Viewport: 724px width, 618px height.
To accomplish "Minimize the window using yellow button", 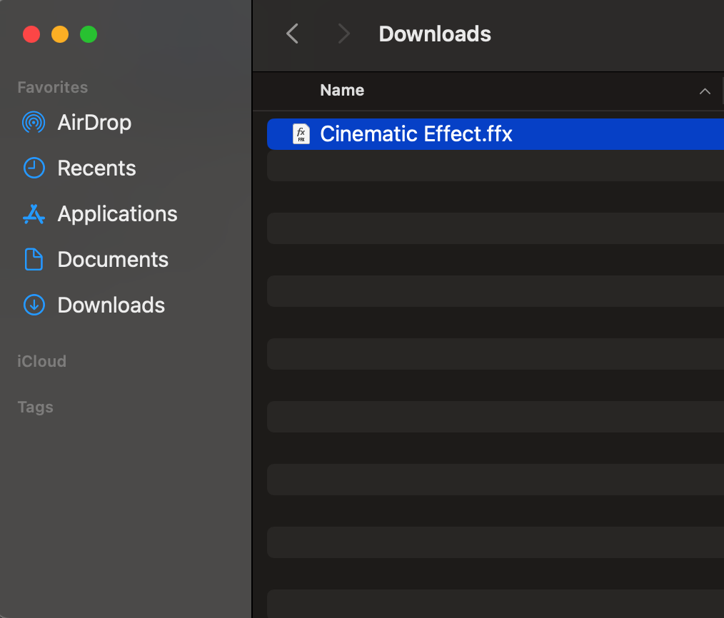I will 60,34.
